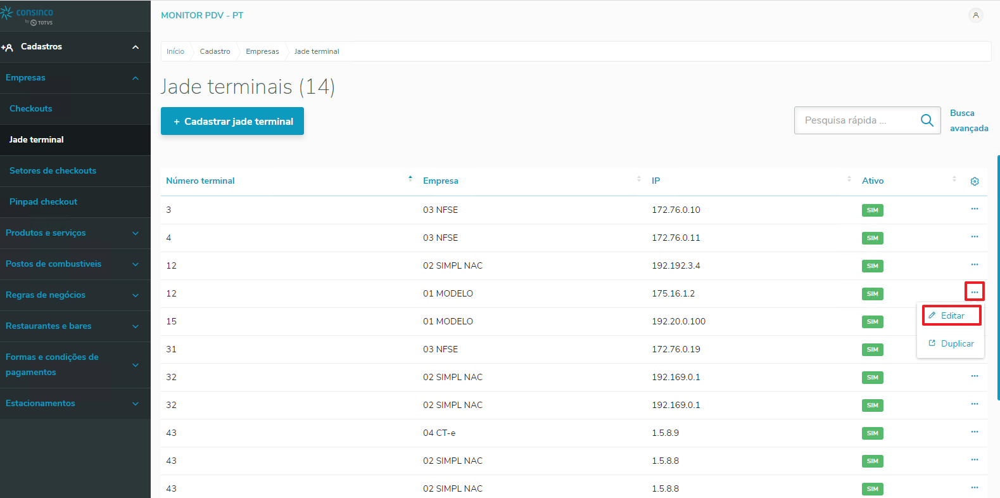Click the MONITOR PDV - PT title
This screenshot has height=498, width=1000.
[x=202, y=15]
